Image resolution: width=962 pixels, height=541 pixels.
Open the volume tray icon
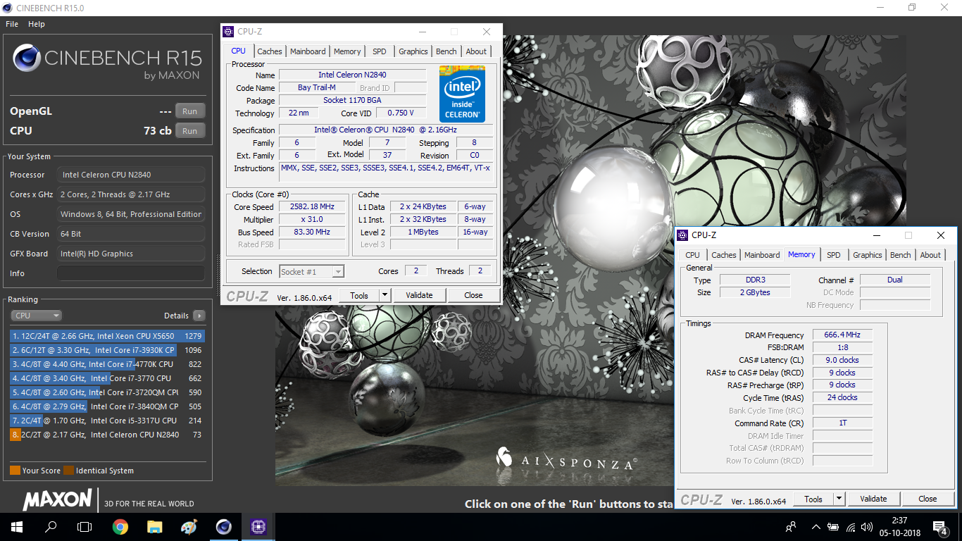click(x=867, y=526)
